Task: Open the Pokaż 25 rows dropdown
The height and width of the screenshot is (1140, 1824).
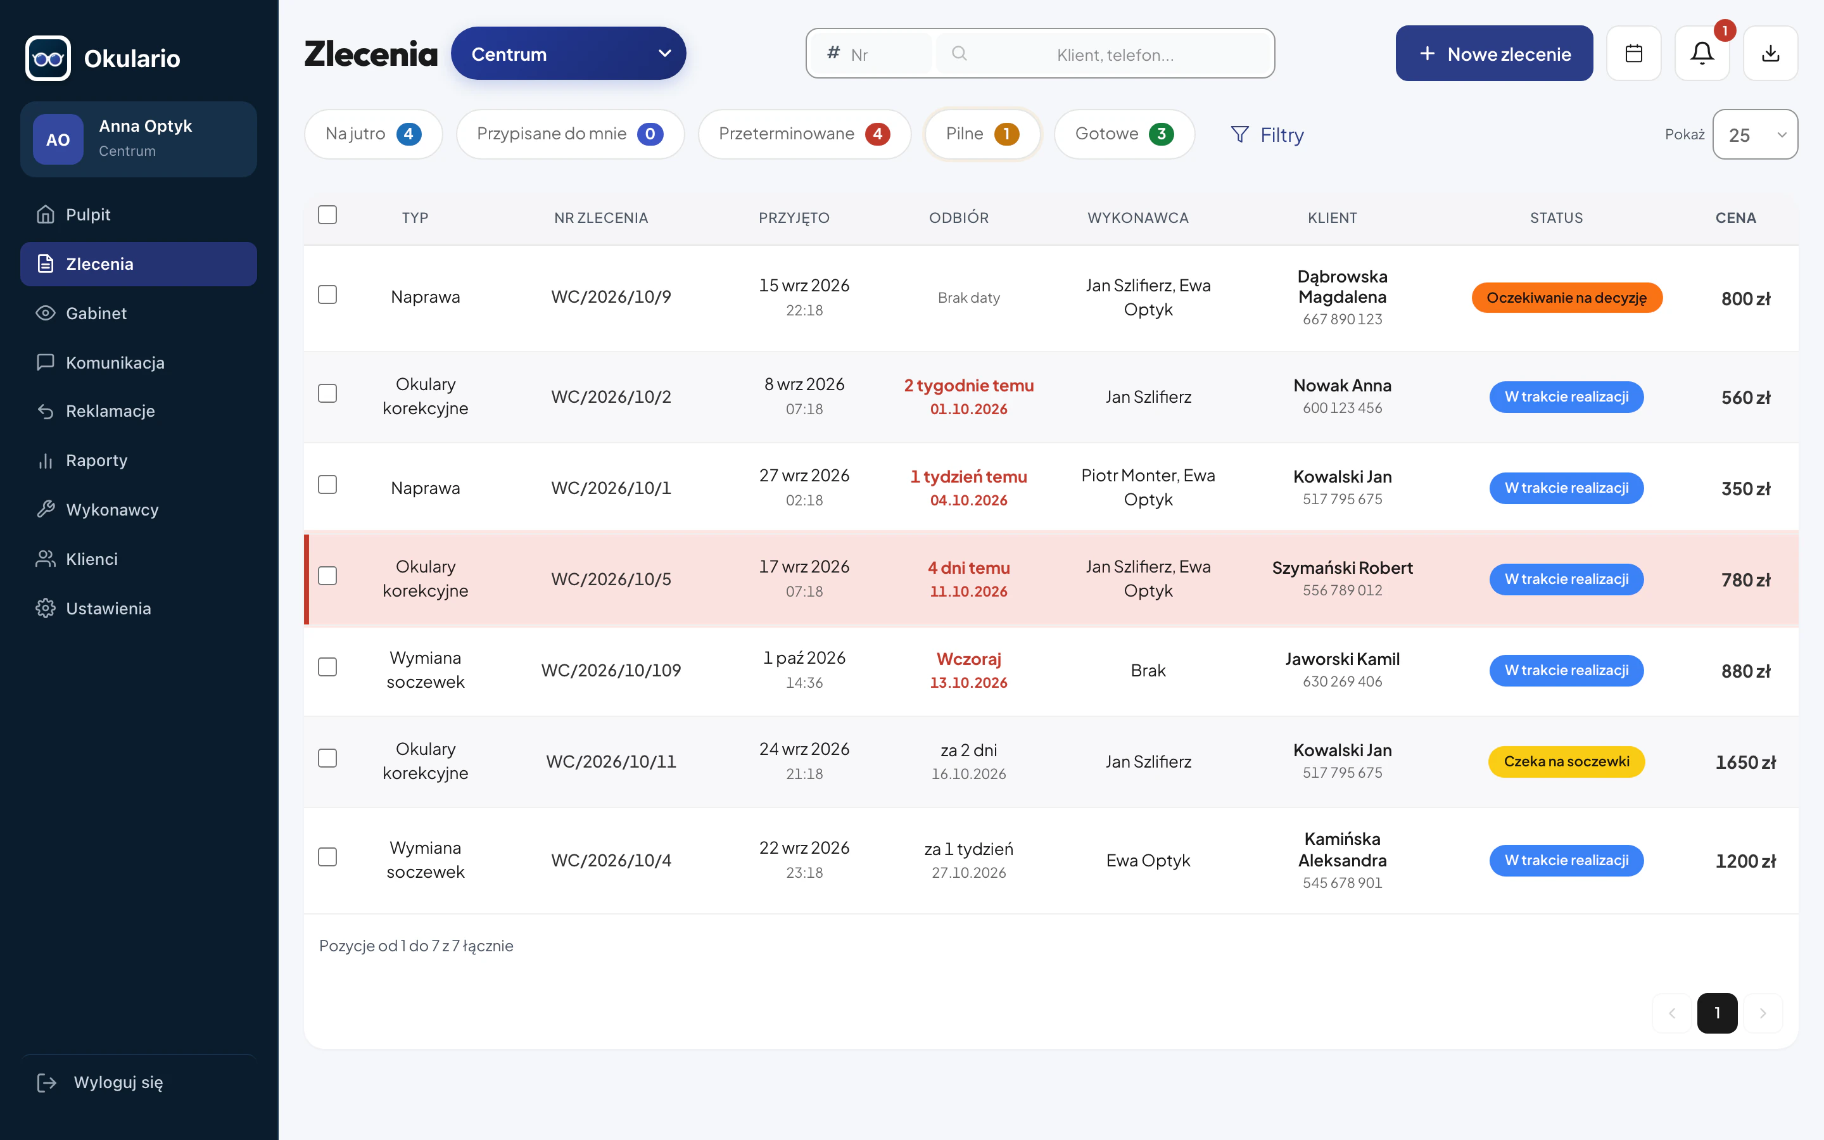Action: coord(1755,134)
